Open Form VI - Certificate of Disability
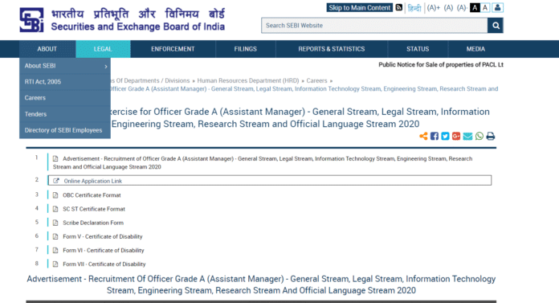This screenshot has height=303, width=559. (x=104, y=251)
